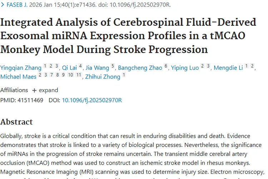Open the FASEB J. journal menu
This screenshot has width=268, height=179.
point(17,5)
